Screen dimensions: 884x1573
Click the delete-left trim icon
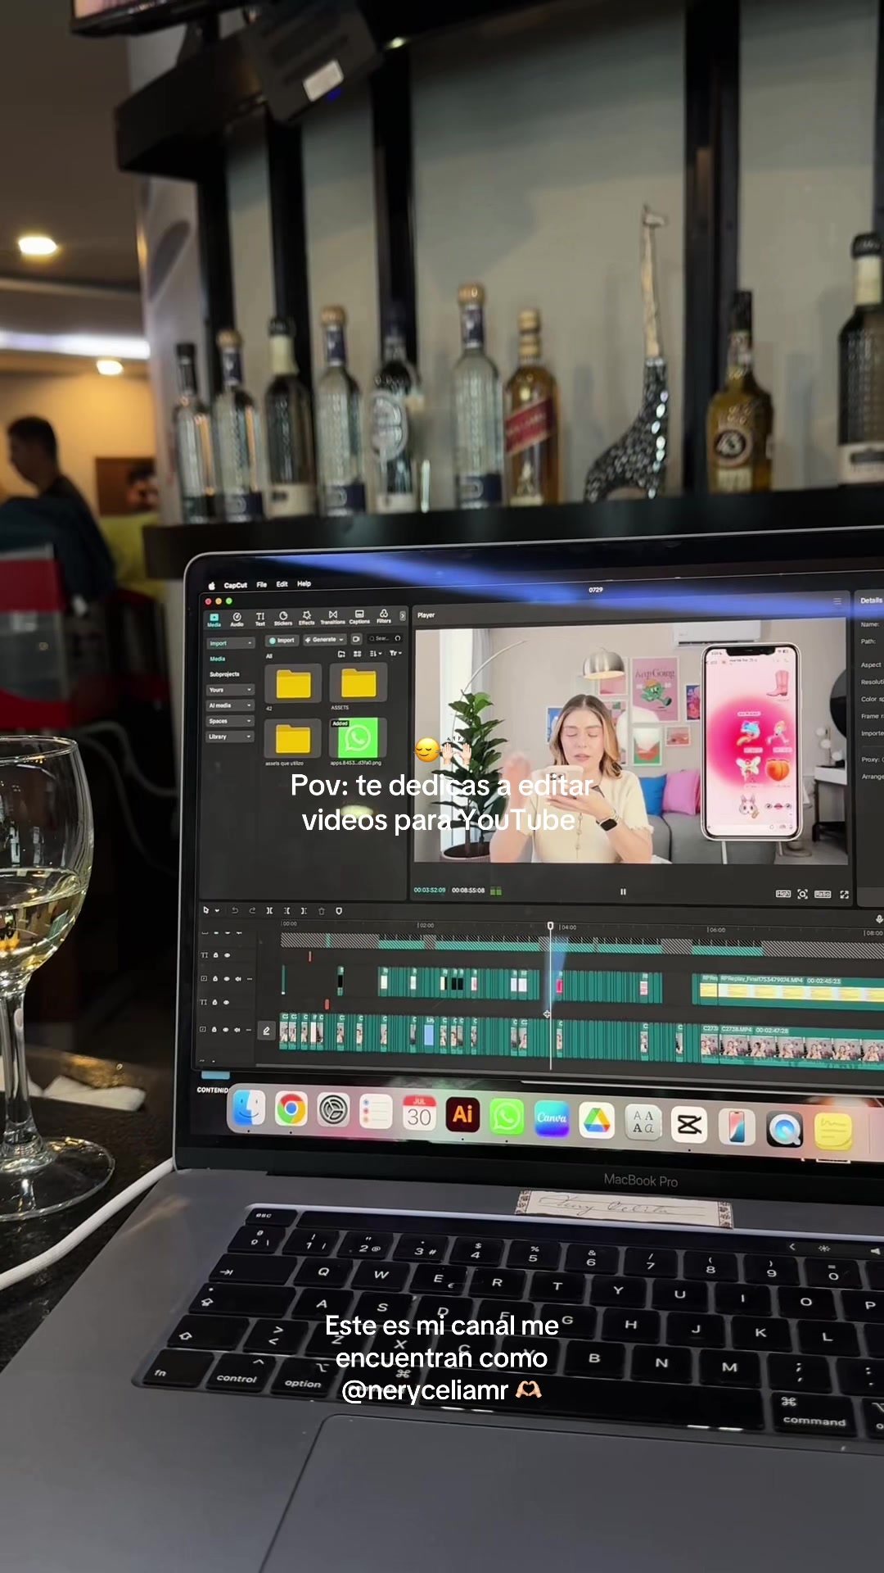click(x=286, y=910)
